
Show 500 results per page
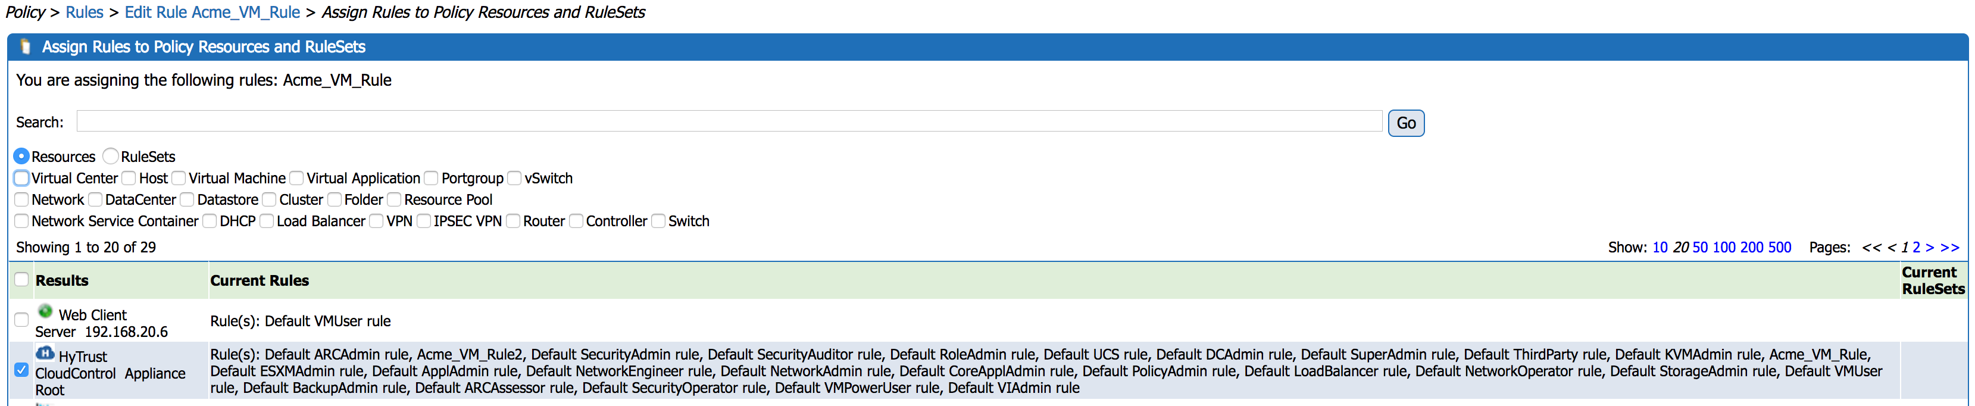coord(1780,247)
